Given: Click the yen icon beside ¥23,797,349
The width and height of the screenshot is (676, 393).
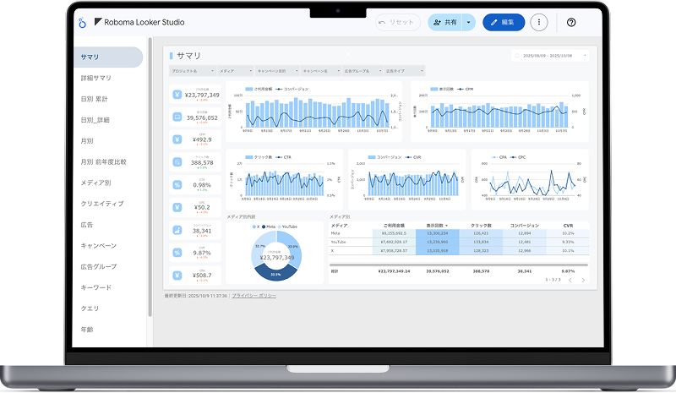Looking at the screenshot, I should (178, 95).
